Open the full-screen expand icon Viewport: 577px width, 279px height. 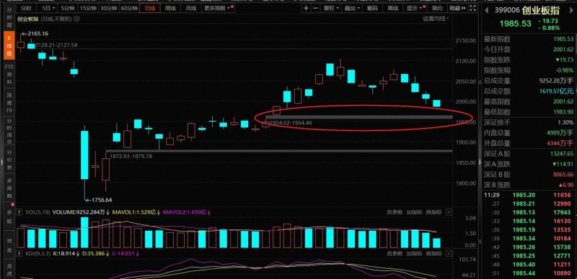click(x=474, y=8)
